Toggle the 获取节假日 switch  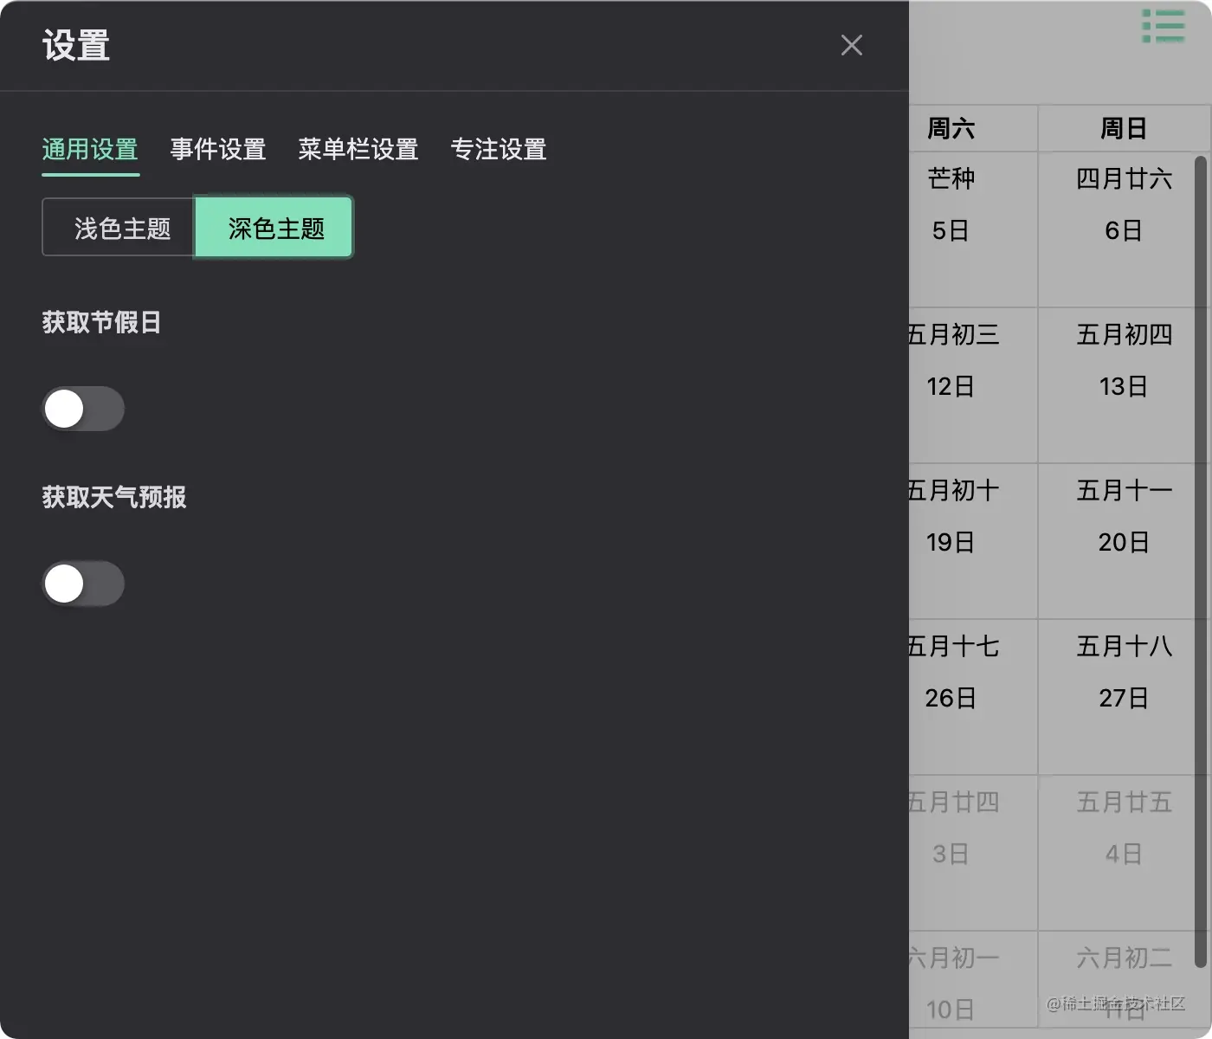(83, 409)
